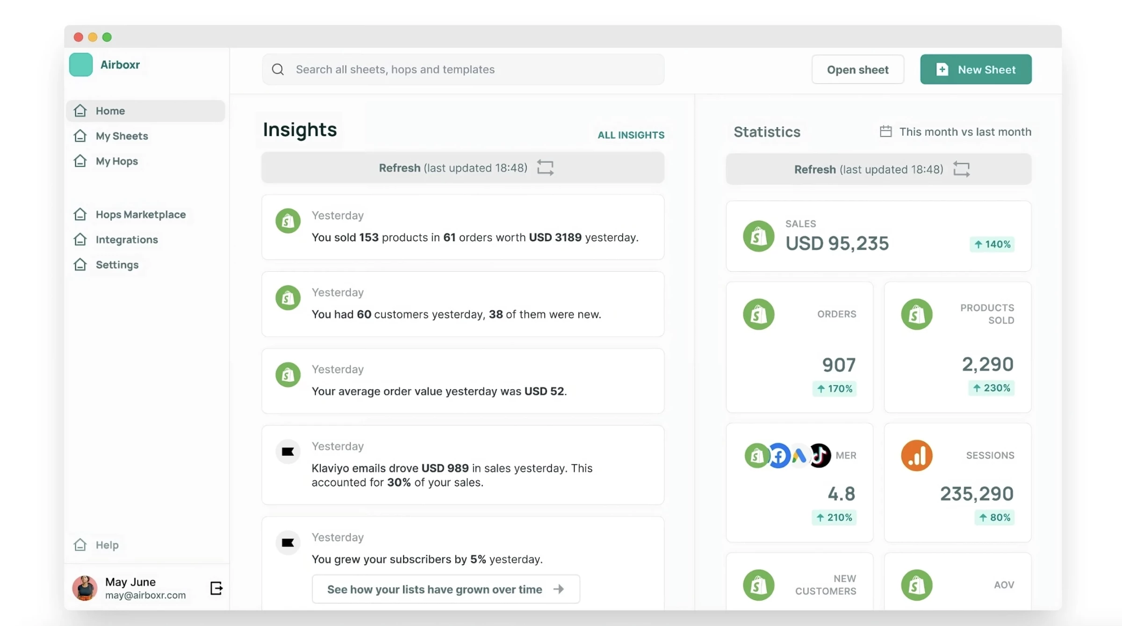Viewport: 1122px width, 626px height.
Task: Click the magnifier icon in search bar
Action: [x=278, y=69]
